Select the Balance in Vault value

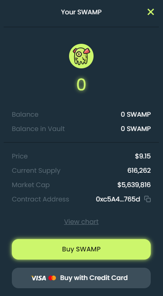click(x=136, y=129)
